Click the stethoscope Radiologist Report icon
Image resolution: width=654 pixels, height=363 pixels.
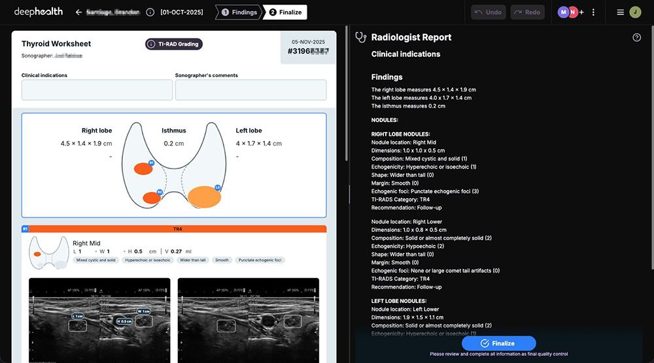pyautogui.click(x=360, y=37)
